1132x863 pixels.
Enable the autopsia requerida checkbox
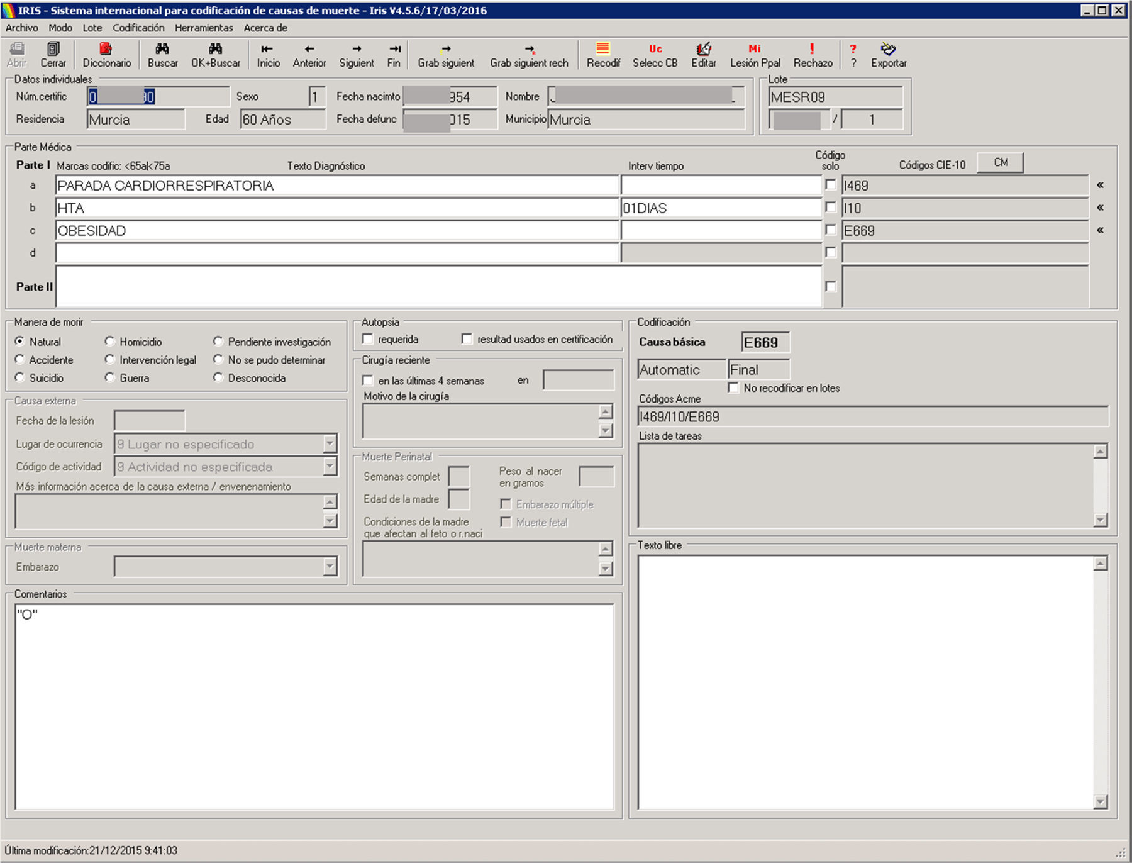click(x=368, y=340)
